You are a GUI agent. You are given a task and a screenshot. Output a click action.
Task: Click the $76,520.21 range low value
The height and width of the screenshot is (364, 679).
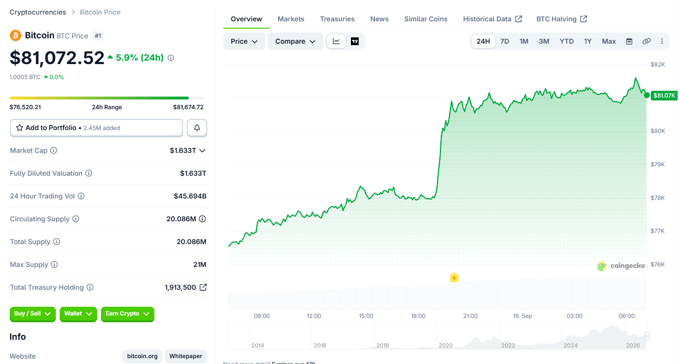pos(25,107)
